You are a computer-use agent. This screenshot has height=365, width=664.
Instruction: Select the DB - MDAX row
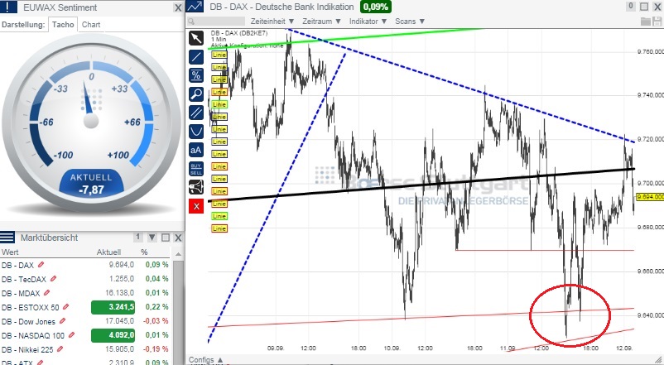[x=84, y=293]
